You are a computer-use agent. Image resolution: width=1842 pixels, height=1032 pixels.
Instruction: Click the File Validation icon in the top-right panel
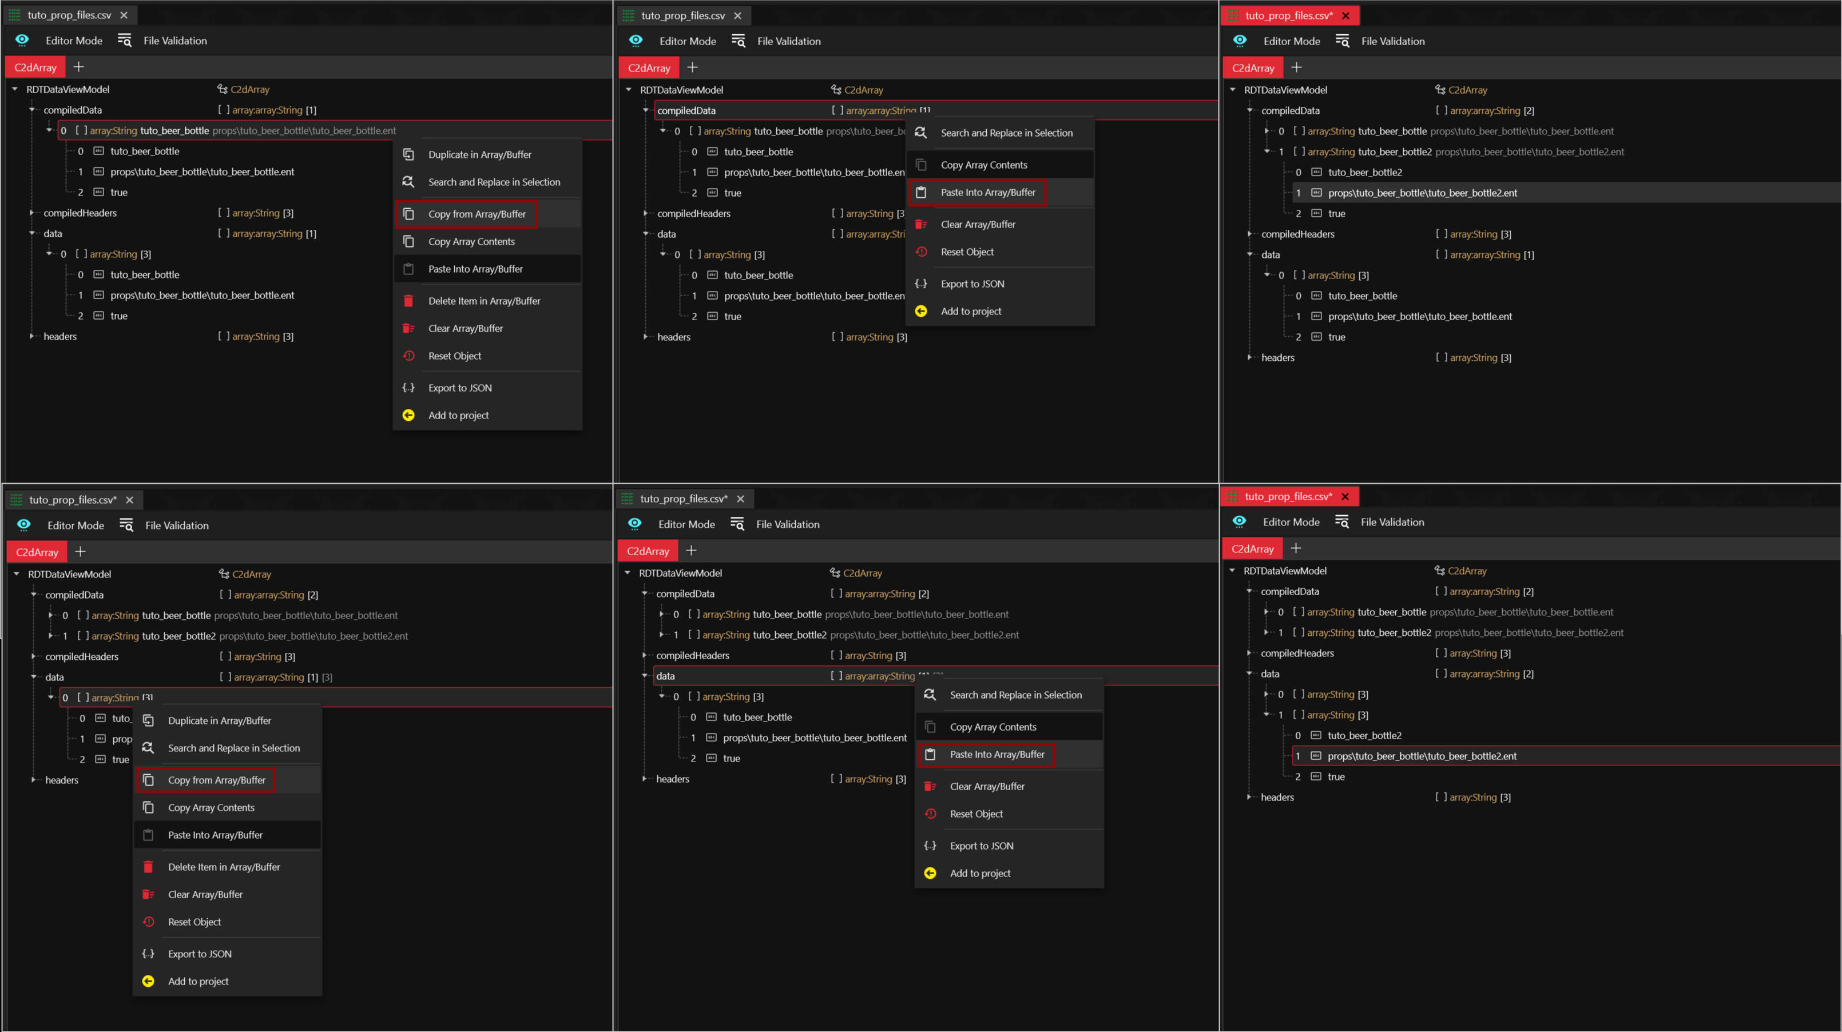(1342, 41)
